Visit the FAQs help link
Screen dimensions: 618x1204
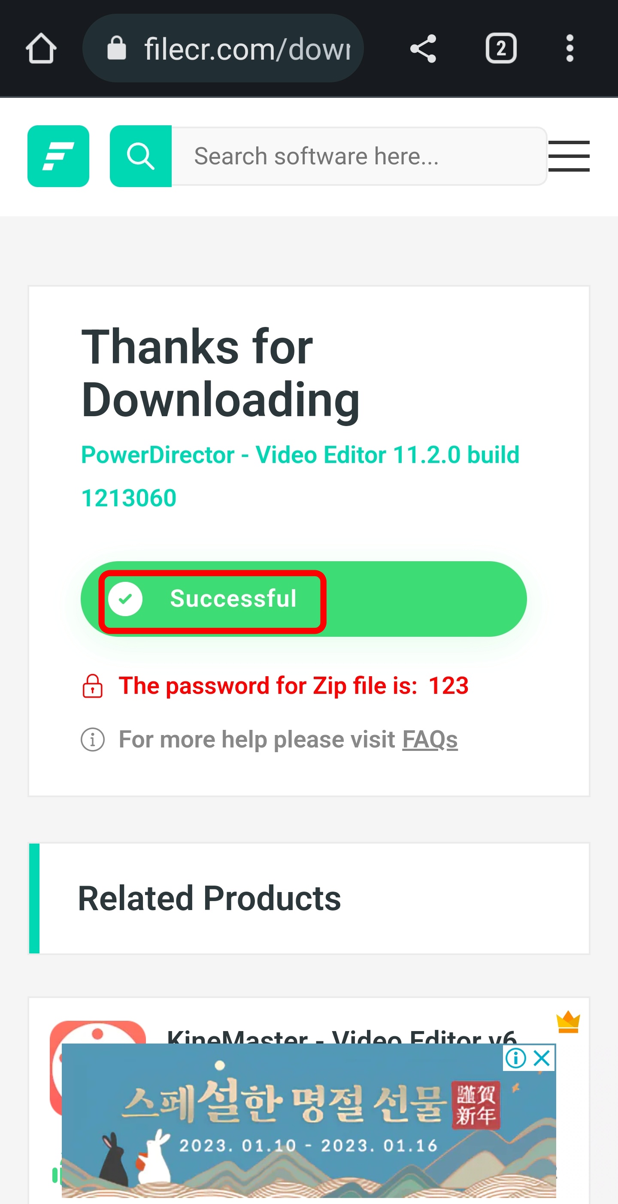click(430, 739)
